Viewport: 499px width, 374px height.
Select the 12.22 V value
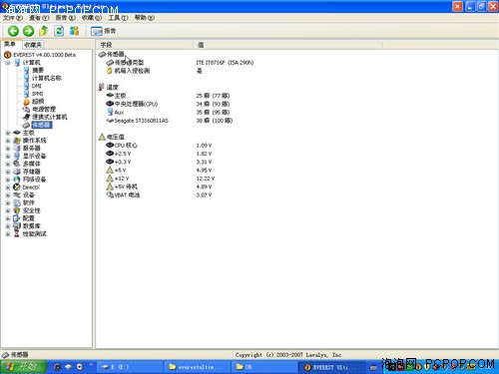[206, 179]
